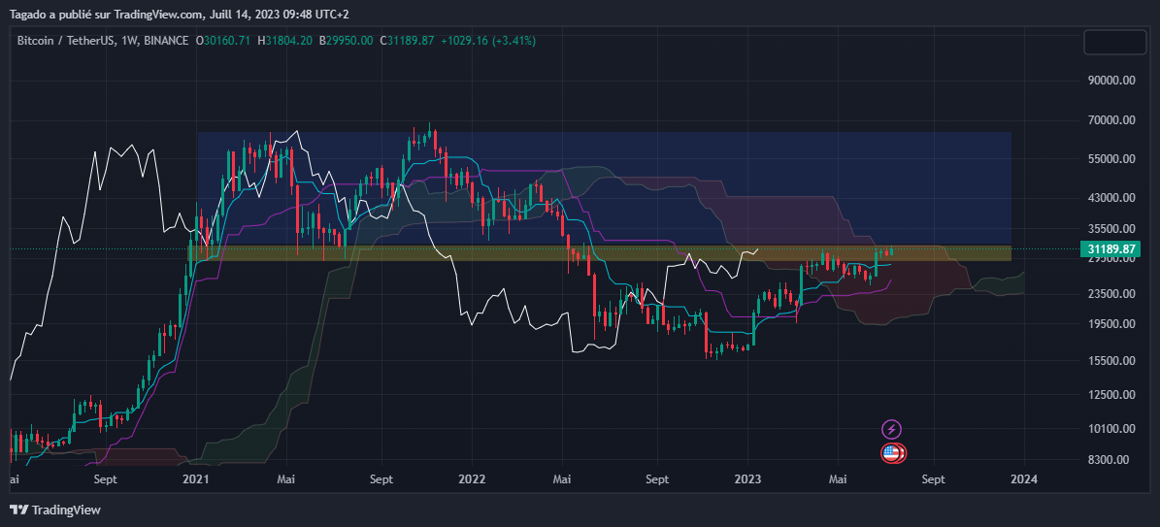Image resolution: width=1160 pixels, height=527 pixels.
Task: Click the empty rounded box in the top right corner
Action: (x=1114, y=42)
